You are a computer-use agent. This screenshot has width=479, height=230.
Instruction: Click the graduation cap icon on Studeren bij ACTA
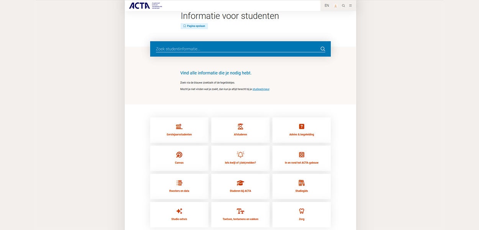tap(240, 183)
